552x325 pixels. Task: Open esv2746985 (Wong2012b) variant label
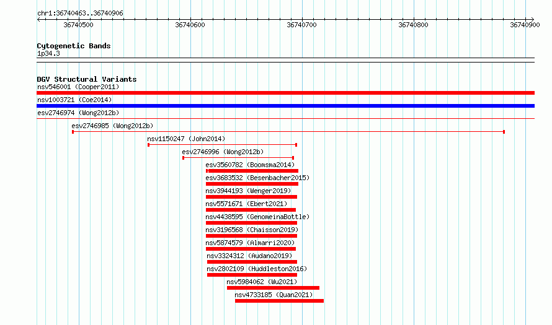tap(112, 126)
